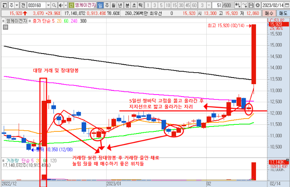290x187 pixels.
Task: Click the 최우선 label
Action: pos(155,13)
